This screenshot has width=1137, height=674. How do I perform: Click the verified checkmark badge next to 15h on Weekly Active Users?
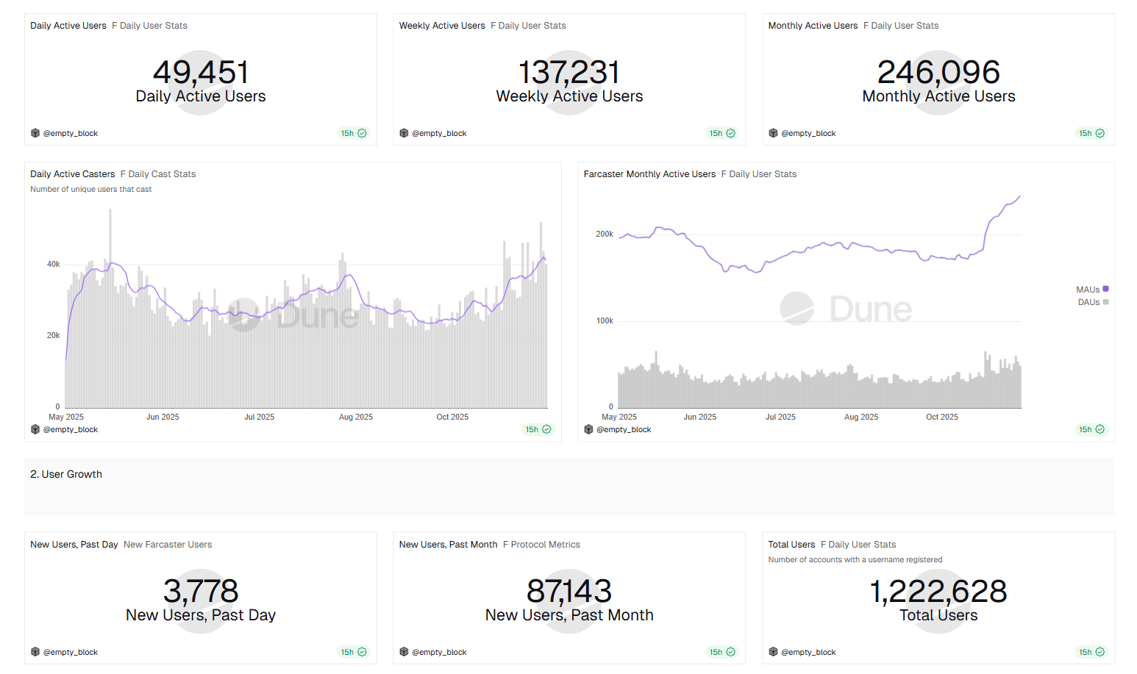(x=730, y=133)
